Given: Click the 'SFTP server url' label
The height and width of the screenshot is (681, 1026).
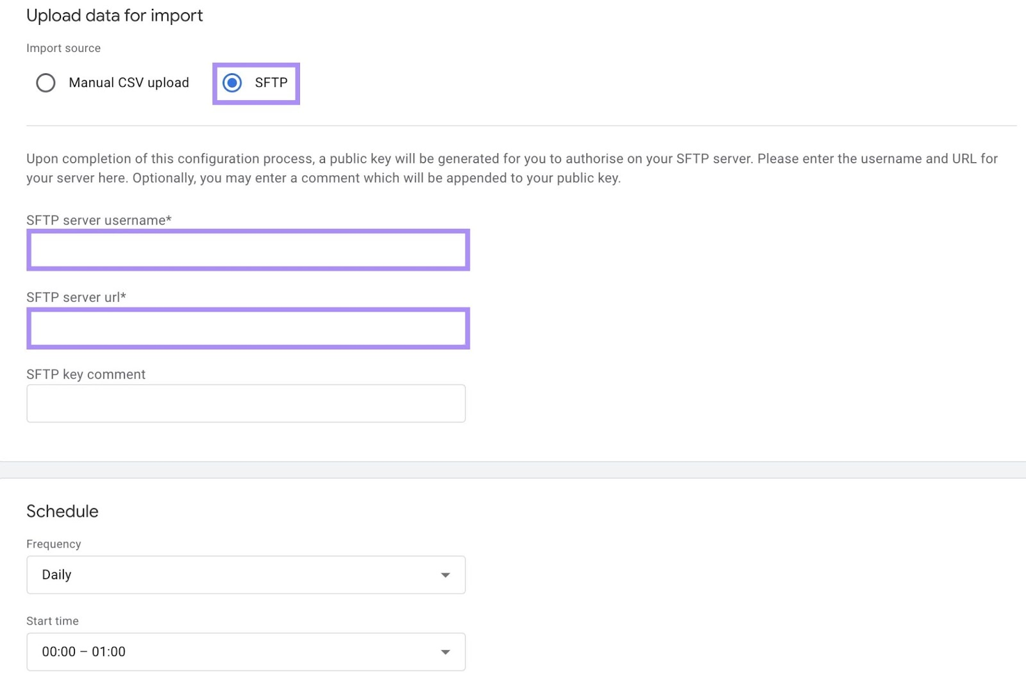Looking at the screenshot, I should [x=76, y=297].
